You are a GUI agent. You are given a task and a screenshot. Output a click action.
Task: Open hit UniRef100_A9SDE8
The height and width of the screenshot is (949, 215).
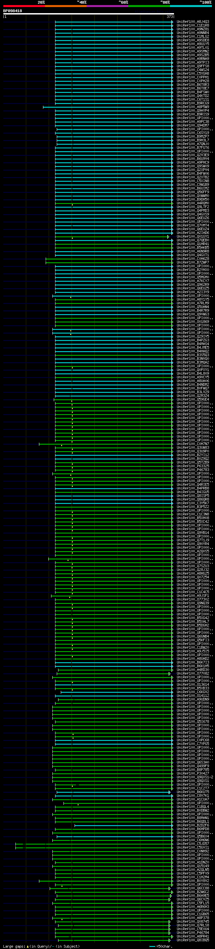pos(193,40)
